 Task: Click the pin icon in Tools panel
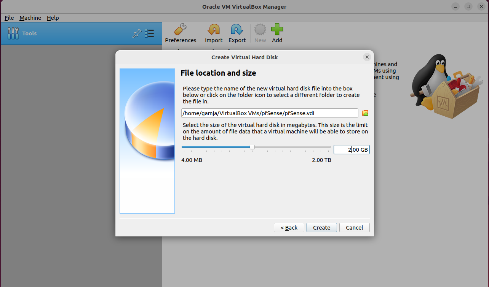tap(136, 33)
